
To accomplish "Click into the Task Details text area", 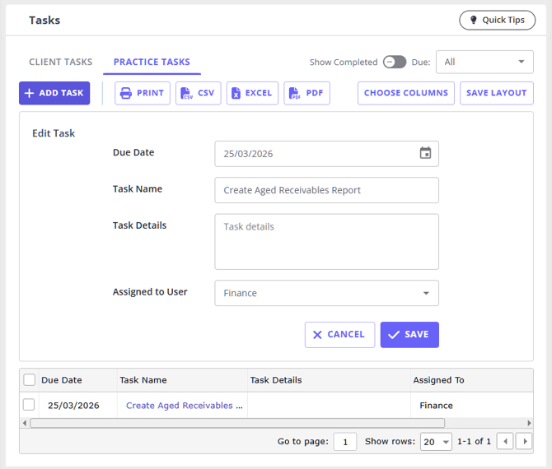I will [x=326, y=242].
